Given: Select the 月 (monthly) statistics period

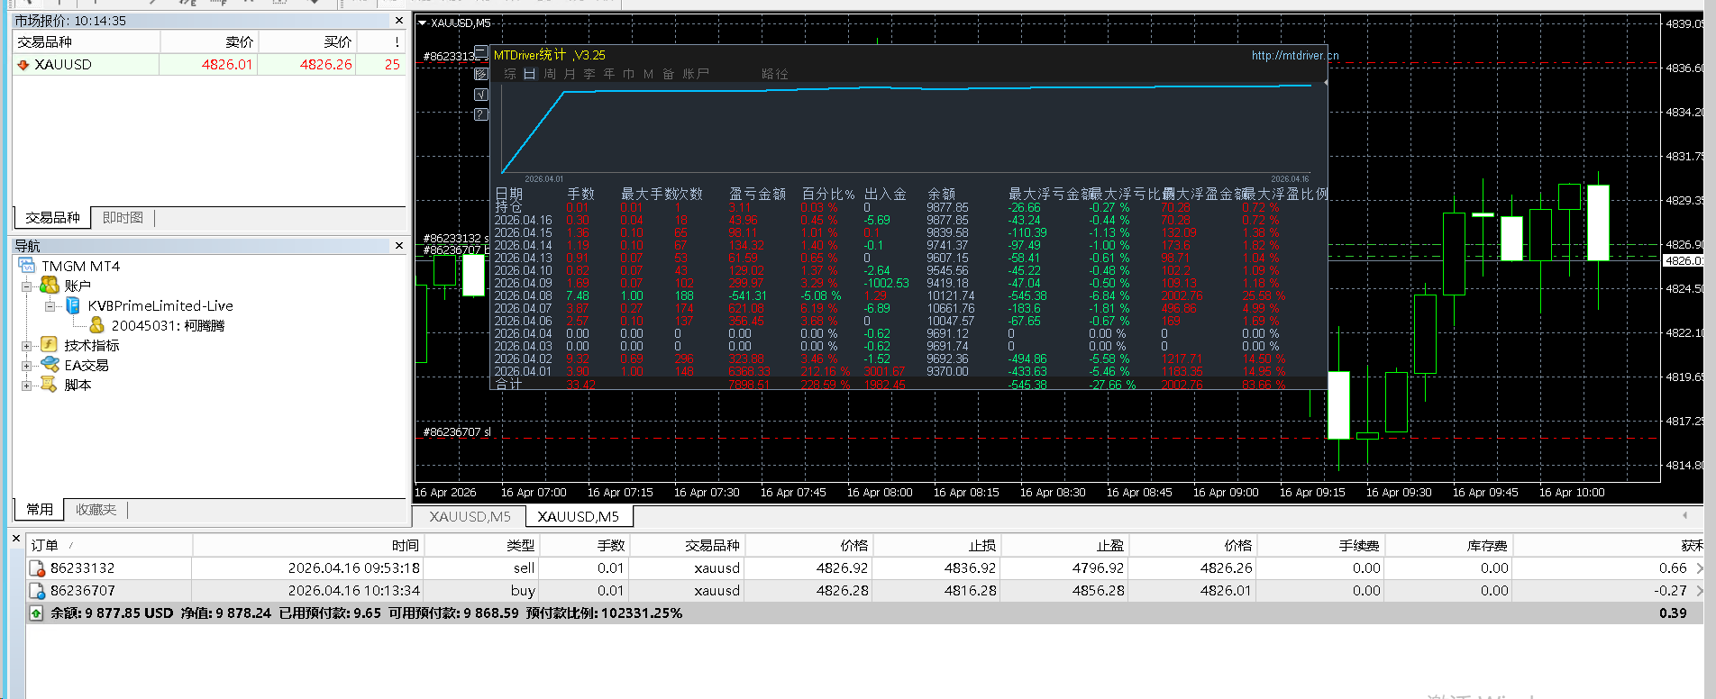Looking at the screenshot, I should 570,74.
